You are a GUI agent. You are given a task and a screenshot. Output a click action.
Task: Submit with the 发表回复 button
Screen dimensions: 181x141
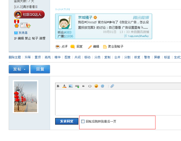tap(67, 121)
